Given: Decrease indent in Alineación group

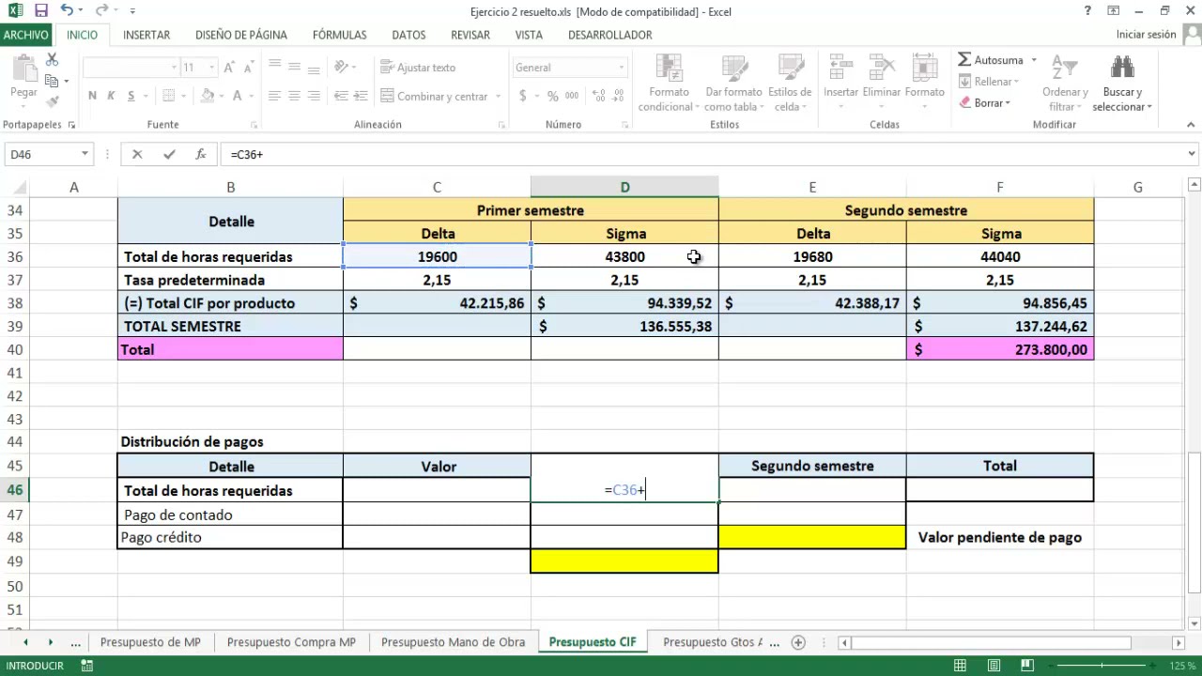Looking at the screenshot, I should pos(341,96).
